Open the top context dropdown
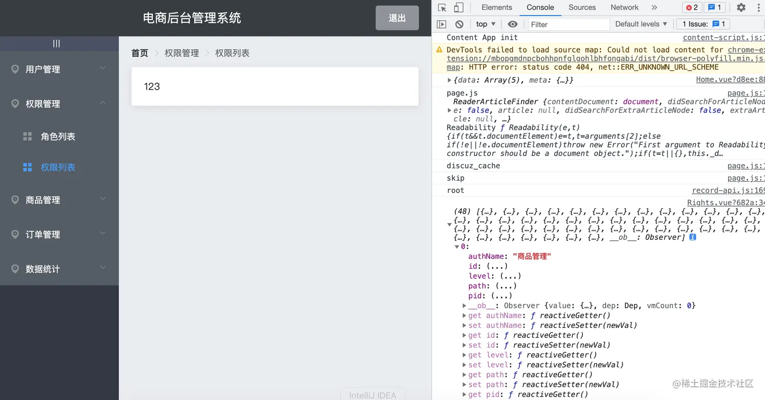The image size is (765, 400). pos(486,24)
